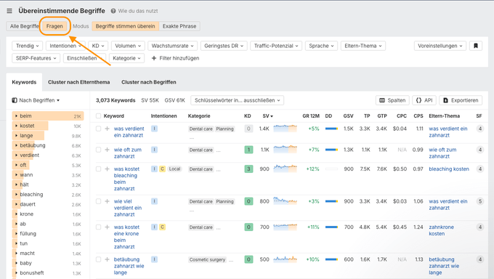
Task: Check the 'was kostet bleaching beim zahnarzt' row
Action: click(x=98, y=169)
